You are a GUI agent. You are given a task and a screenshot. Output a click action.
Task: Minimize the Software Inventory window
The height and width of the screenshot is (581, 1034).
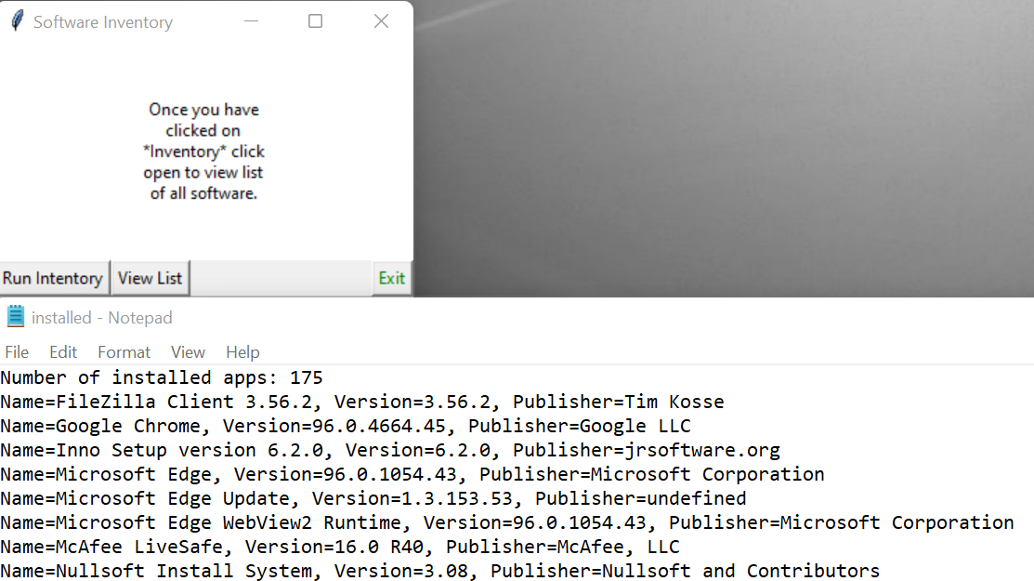pyautogui.click(x=250, y=21)
